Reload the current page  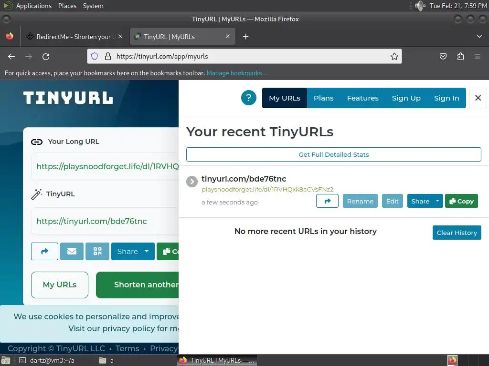click(46, 56)
